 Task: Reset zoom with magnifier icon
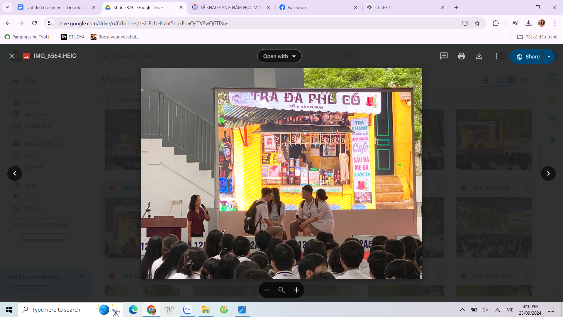(281, 290)
